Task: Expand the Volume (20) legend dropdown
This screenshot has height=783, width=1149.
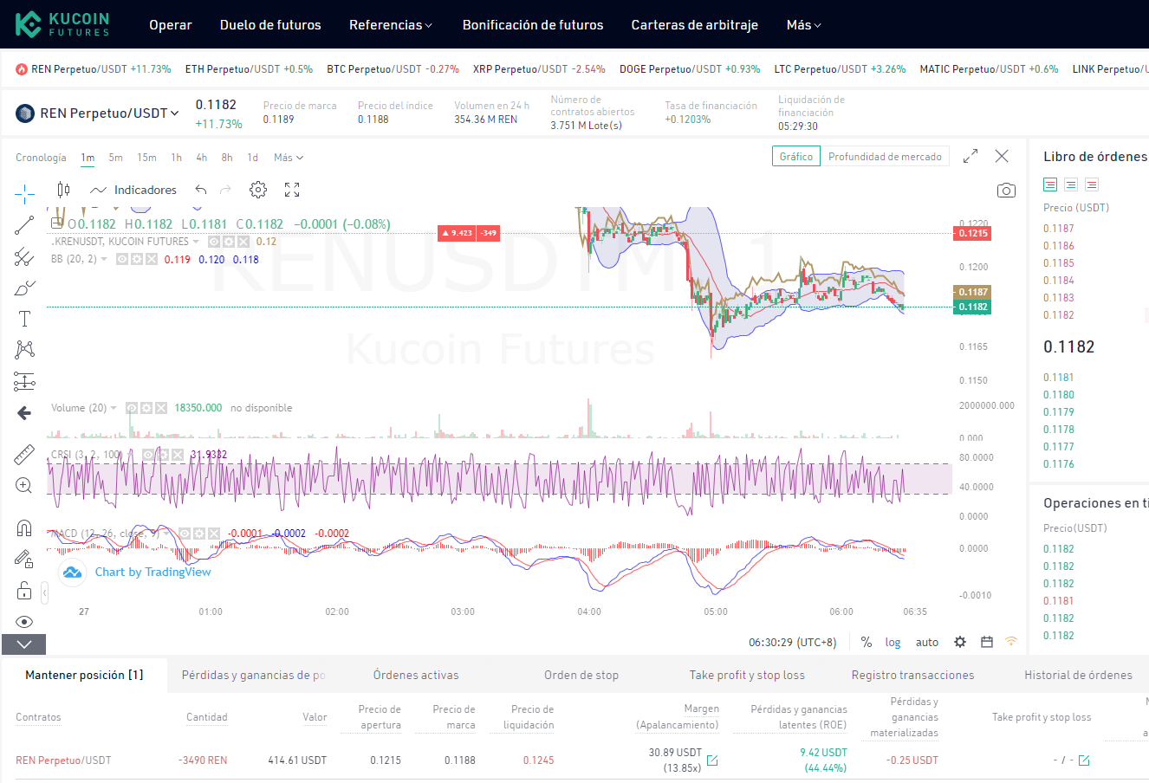Action: (113, 408)
